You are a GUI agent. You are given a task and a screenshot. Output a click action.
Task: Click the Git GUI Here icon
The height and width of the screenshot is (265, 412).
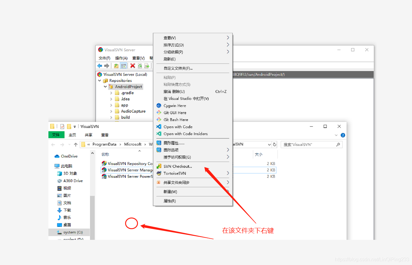[x=159, y=113]
